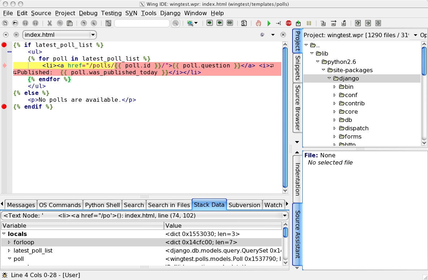428x280 pixels.
Task: Start debugging with the green play icon
Action: [x=269, y=23]
